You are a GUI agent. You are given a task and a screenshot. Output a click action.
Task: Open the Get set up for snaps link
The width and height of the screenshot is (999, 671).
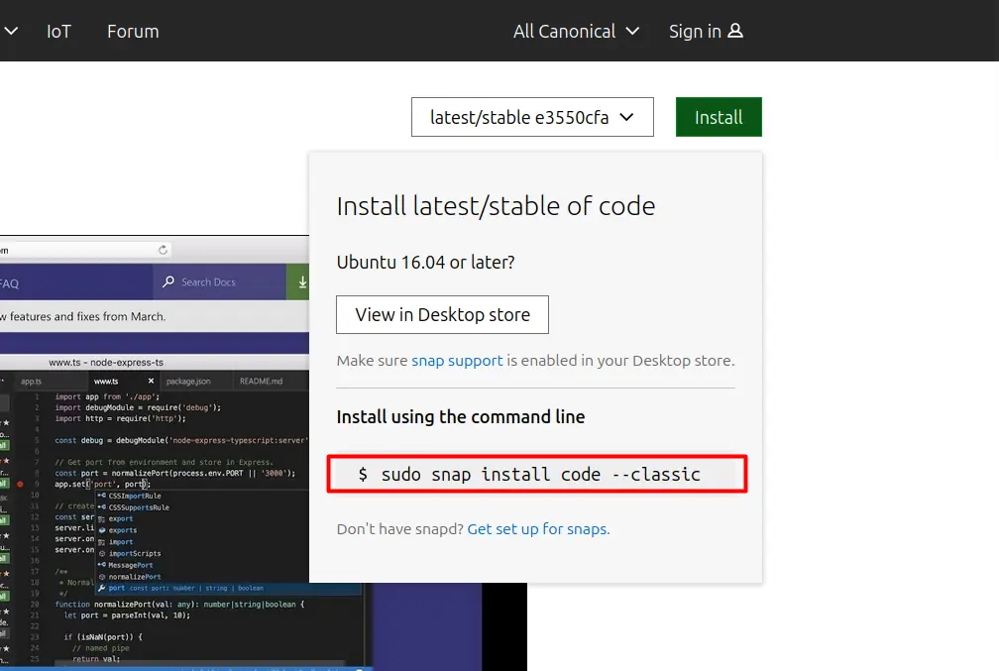click(x=536, y=529)
